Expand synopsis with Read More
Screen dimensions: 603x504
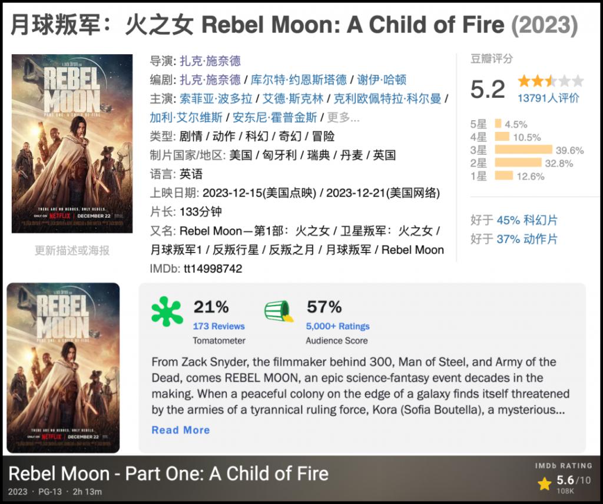(x=180, y=430)
